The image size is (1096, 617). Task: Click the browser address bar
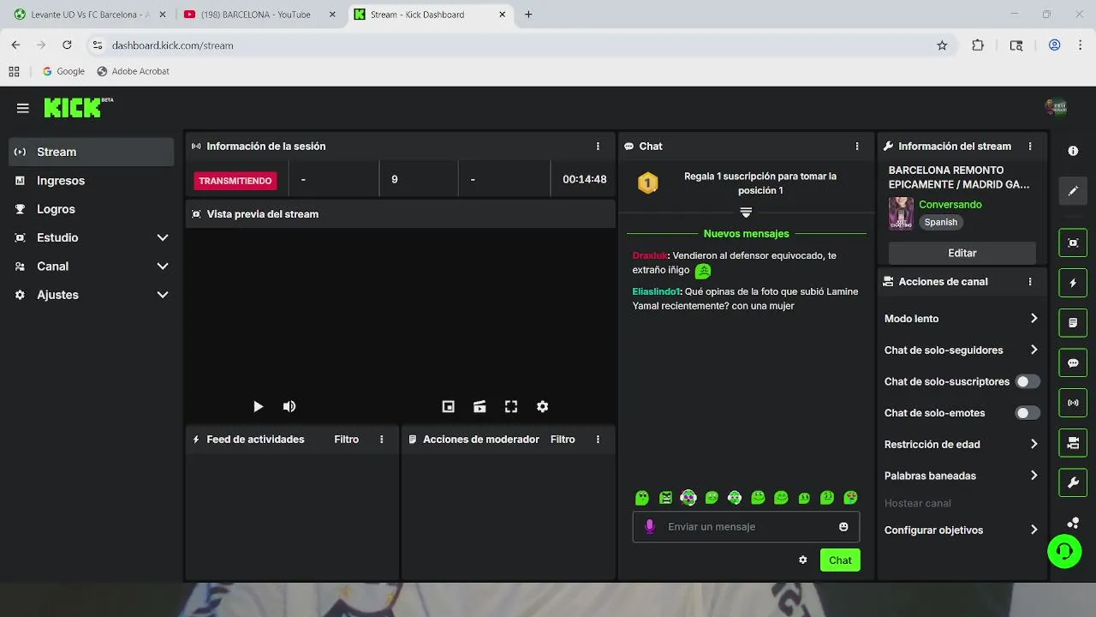(x=514, y=45)
